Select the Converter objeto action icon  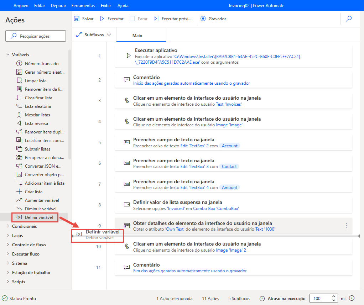(19, 175)
